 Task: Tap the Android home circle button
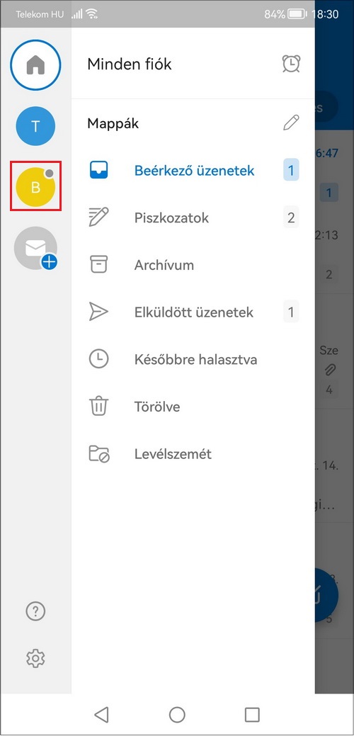pos(177,715)
